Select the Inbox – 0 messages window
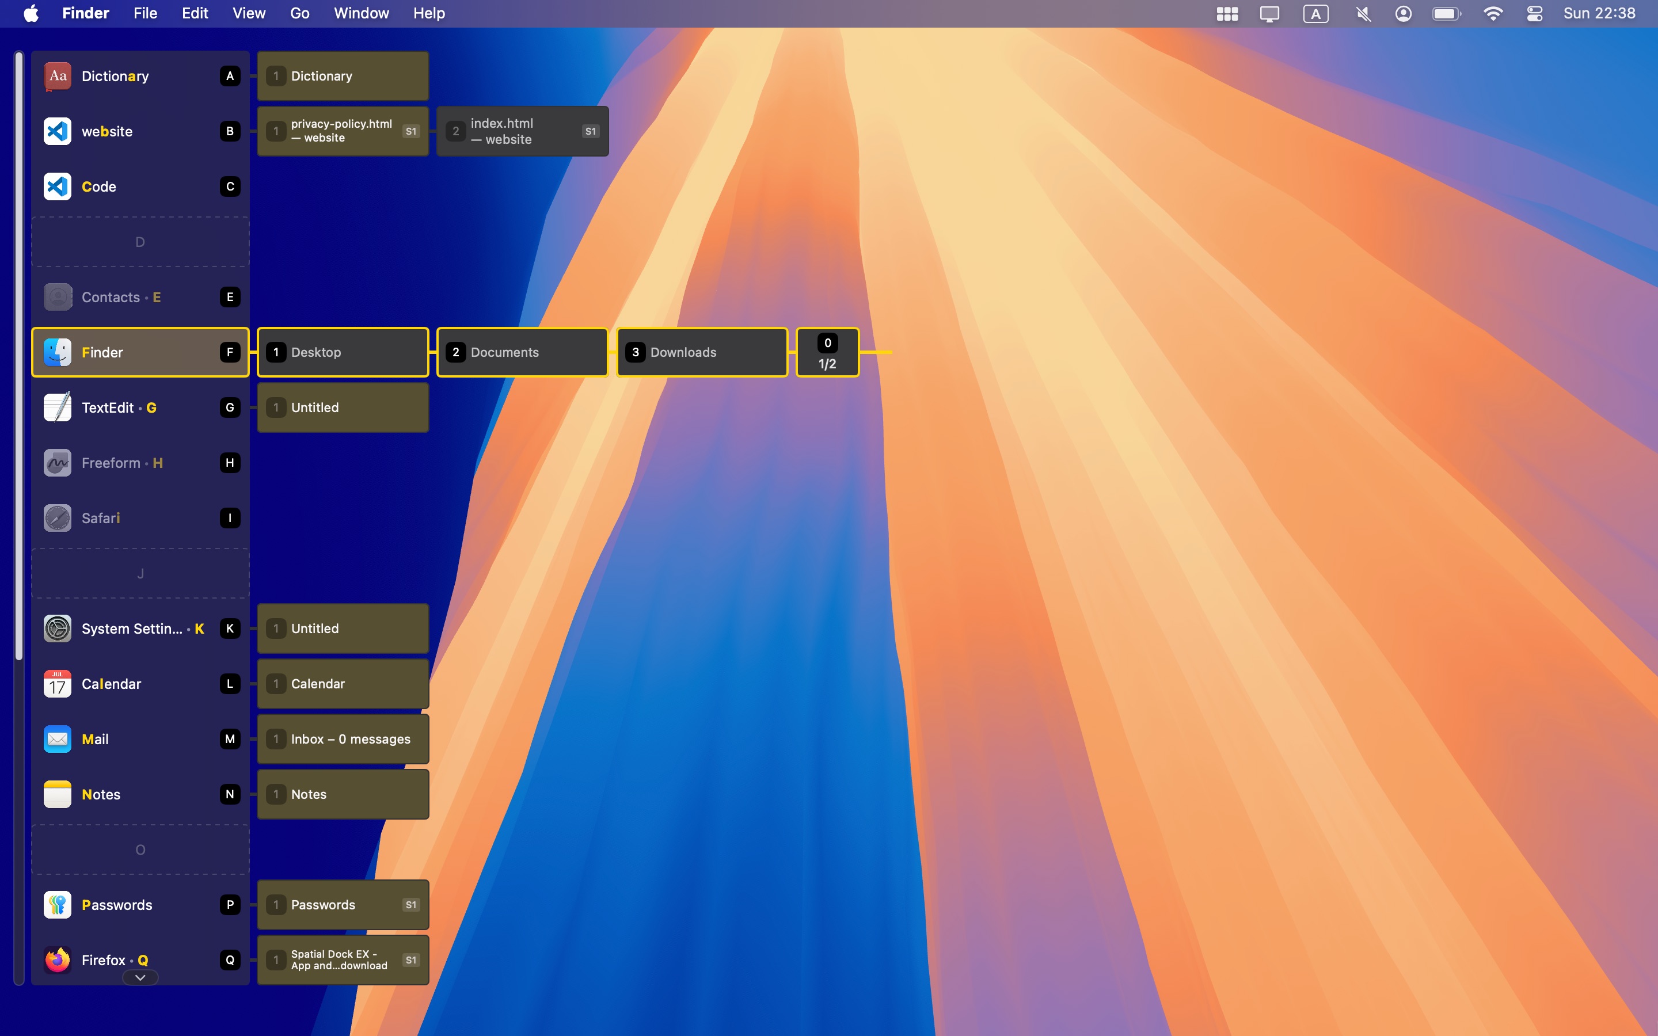1658x1036 pixels. [343, 740]
